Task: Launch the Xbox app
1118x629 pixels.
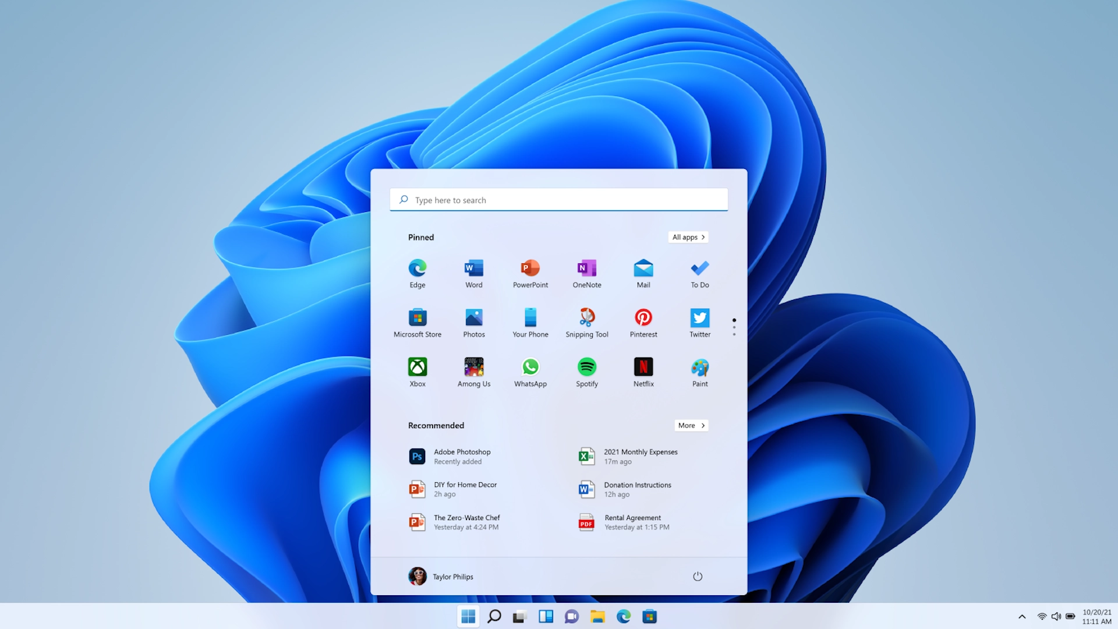Action: click(417, 372)
